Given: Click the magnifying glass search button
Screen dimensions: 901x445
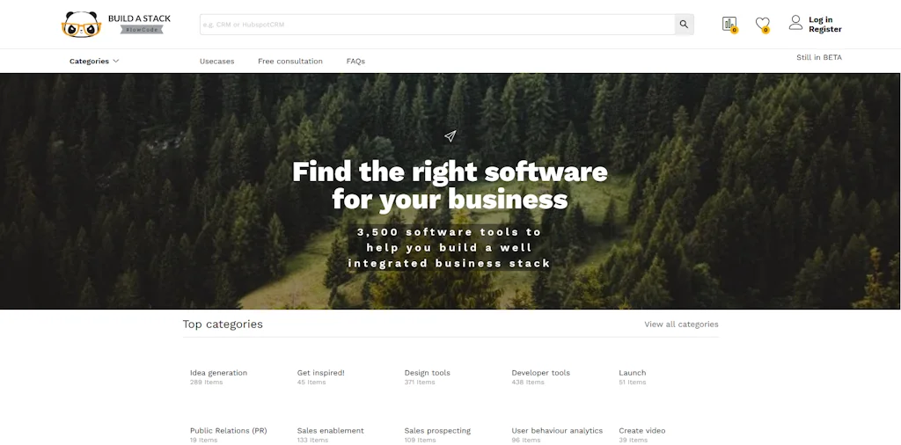Looking at the screenshot, I should click(684, 24).
